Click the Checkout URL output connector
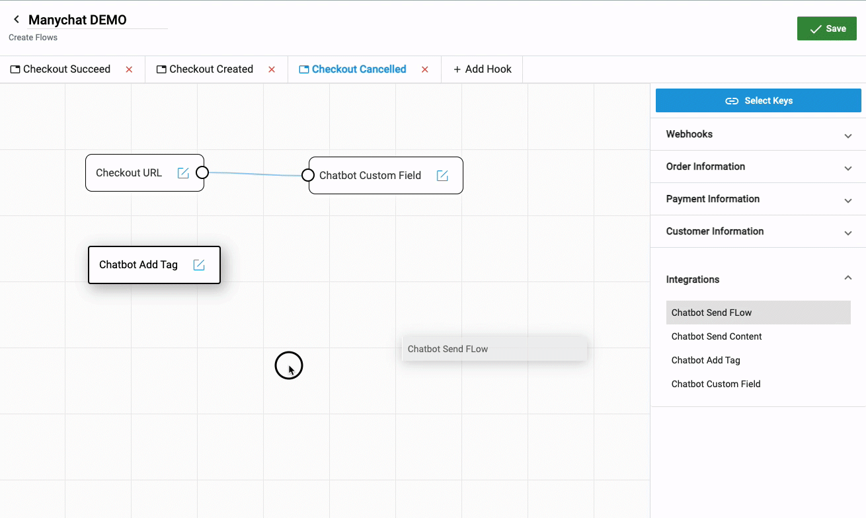 202,172
